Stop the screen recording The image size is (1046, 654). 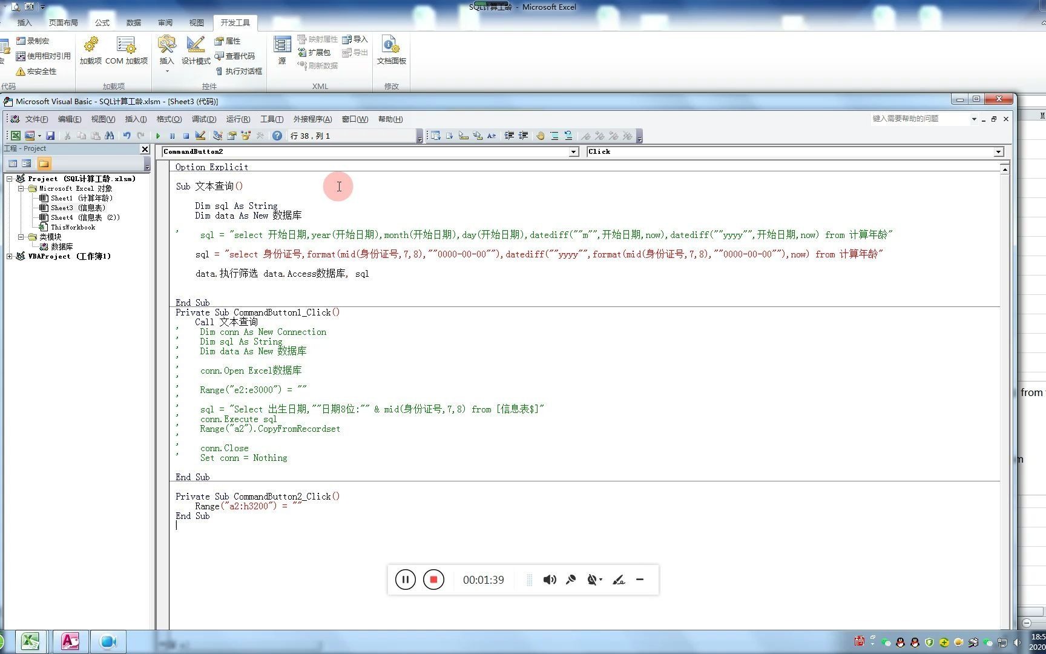click(433, 580)
